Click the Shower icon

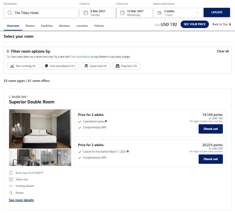pos(11,193)
